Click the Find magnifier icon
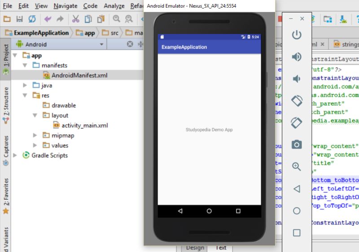 coord(117,19)
